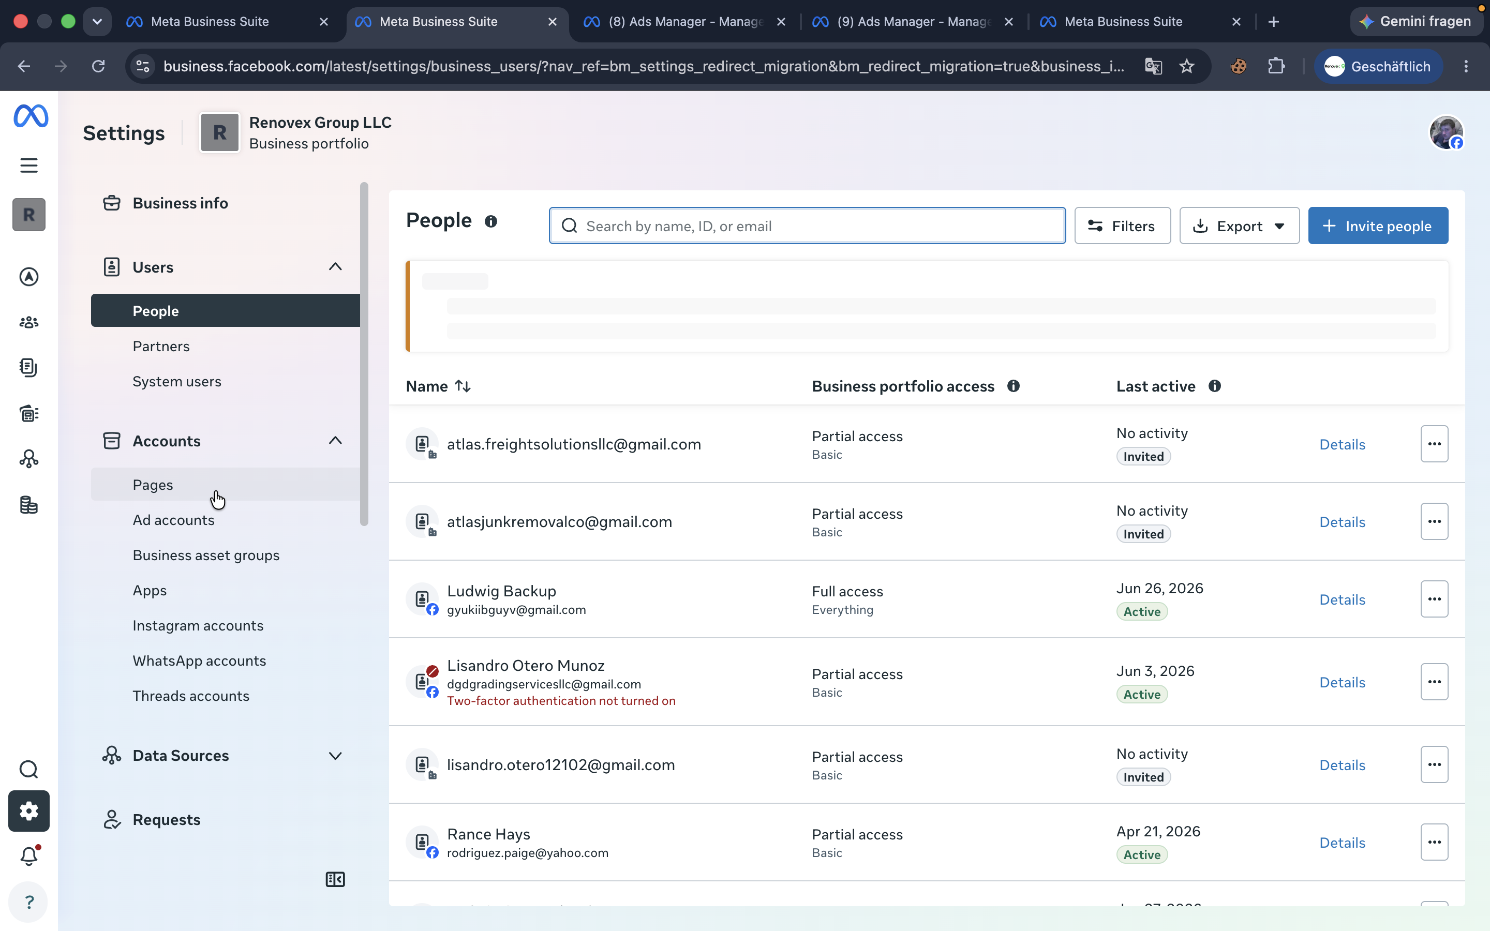
Task: Open the hamburger menu icon
Action: pyautogui.click(x=29, y=165)
